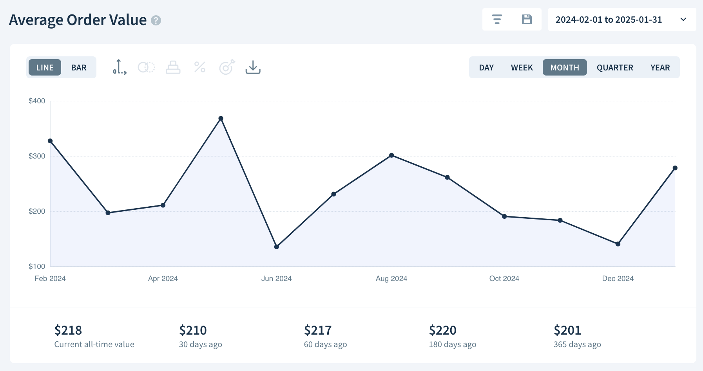Select the YEAR interval tab
The height and width of the screenshot is (371, 703).
[x=660, y=67]
